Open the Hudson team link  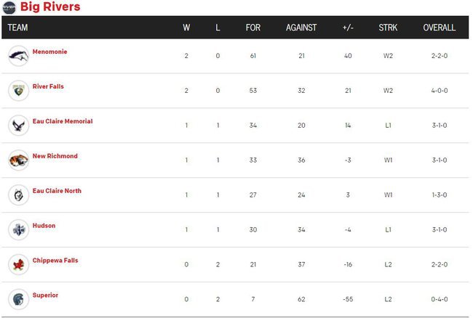[44, 226]
